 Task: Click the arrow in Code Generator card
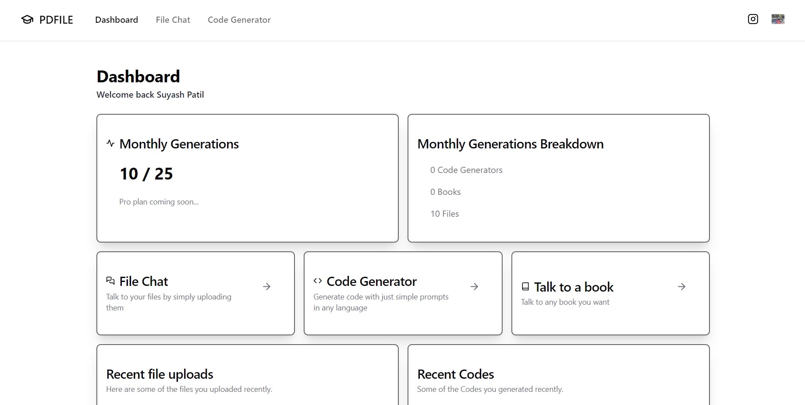pos(474,287)
